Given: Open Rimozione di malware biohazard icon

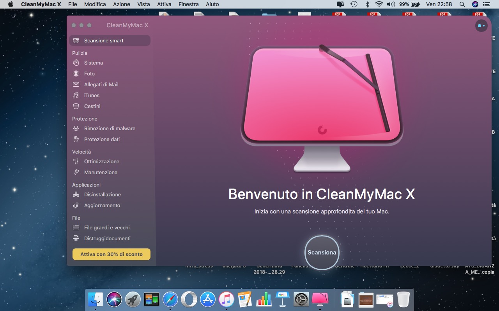Looking at the screenshot, I should click(x=76, y=128).
